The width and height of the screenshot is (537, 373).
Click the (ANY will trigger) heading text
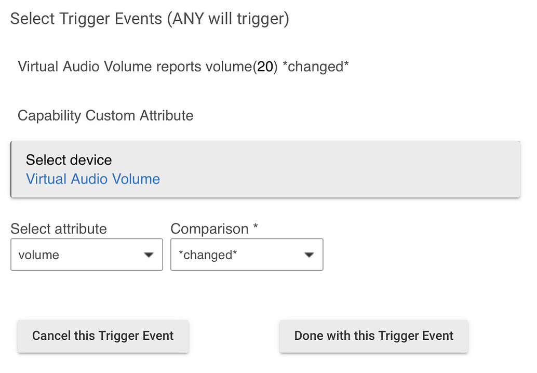point(228,19)
